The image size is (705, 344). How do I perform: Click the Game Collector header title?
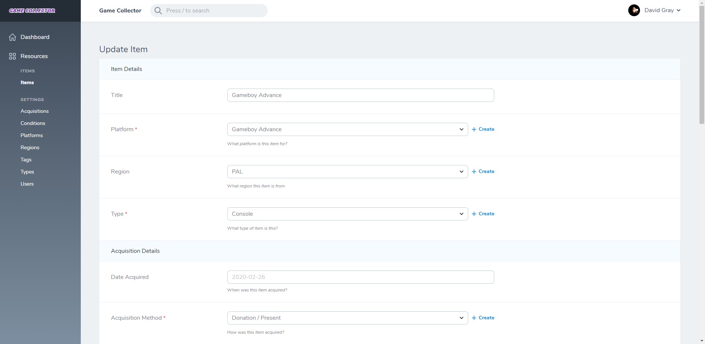[x=120, y=11]
